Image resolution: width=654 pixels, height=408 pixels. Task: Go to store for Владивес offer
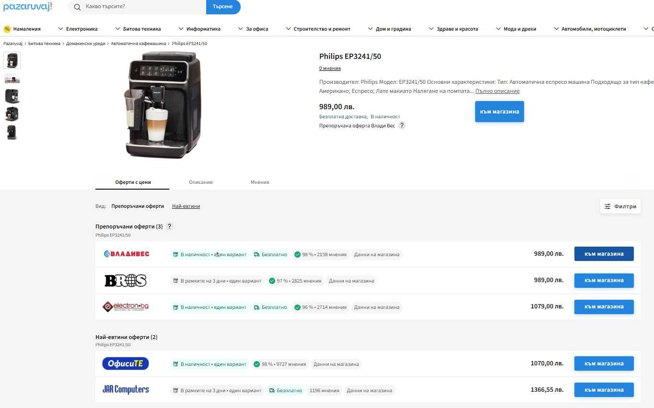[604, 254]
